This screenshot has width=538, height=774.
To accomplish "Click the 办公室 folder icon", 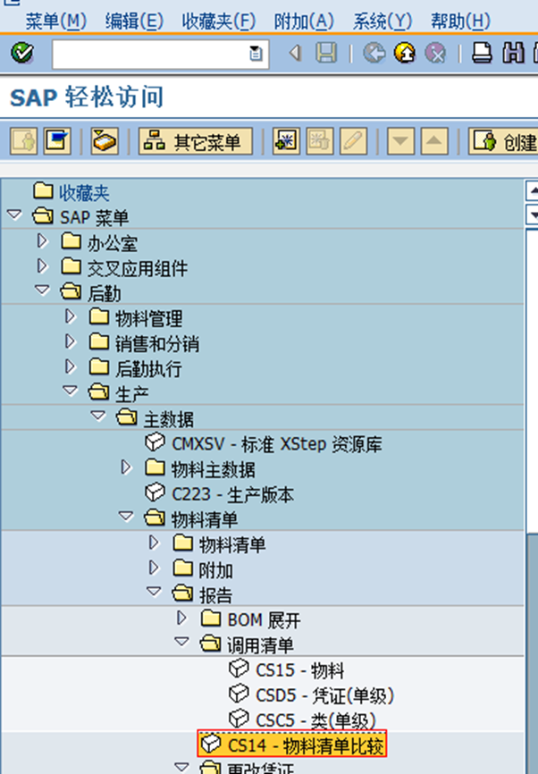I will [x=71, y=241].
